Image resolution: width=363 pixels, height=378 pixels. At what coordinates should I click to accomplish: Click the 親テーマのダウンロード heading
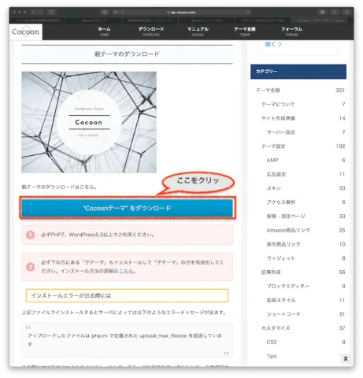point(127,54)
